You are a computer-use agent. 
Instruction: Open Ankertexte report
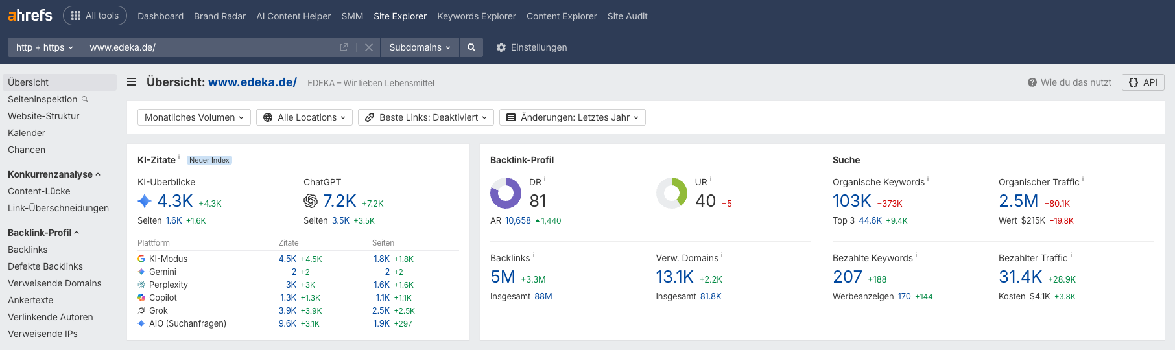pos(30,300)
